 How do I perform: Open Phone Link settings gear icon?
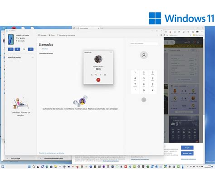(x=161, y=35)
